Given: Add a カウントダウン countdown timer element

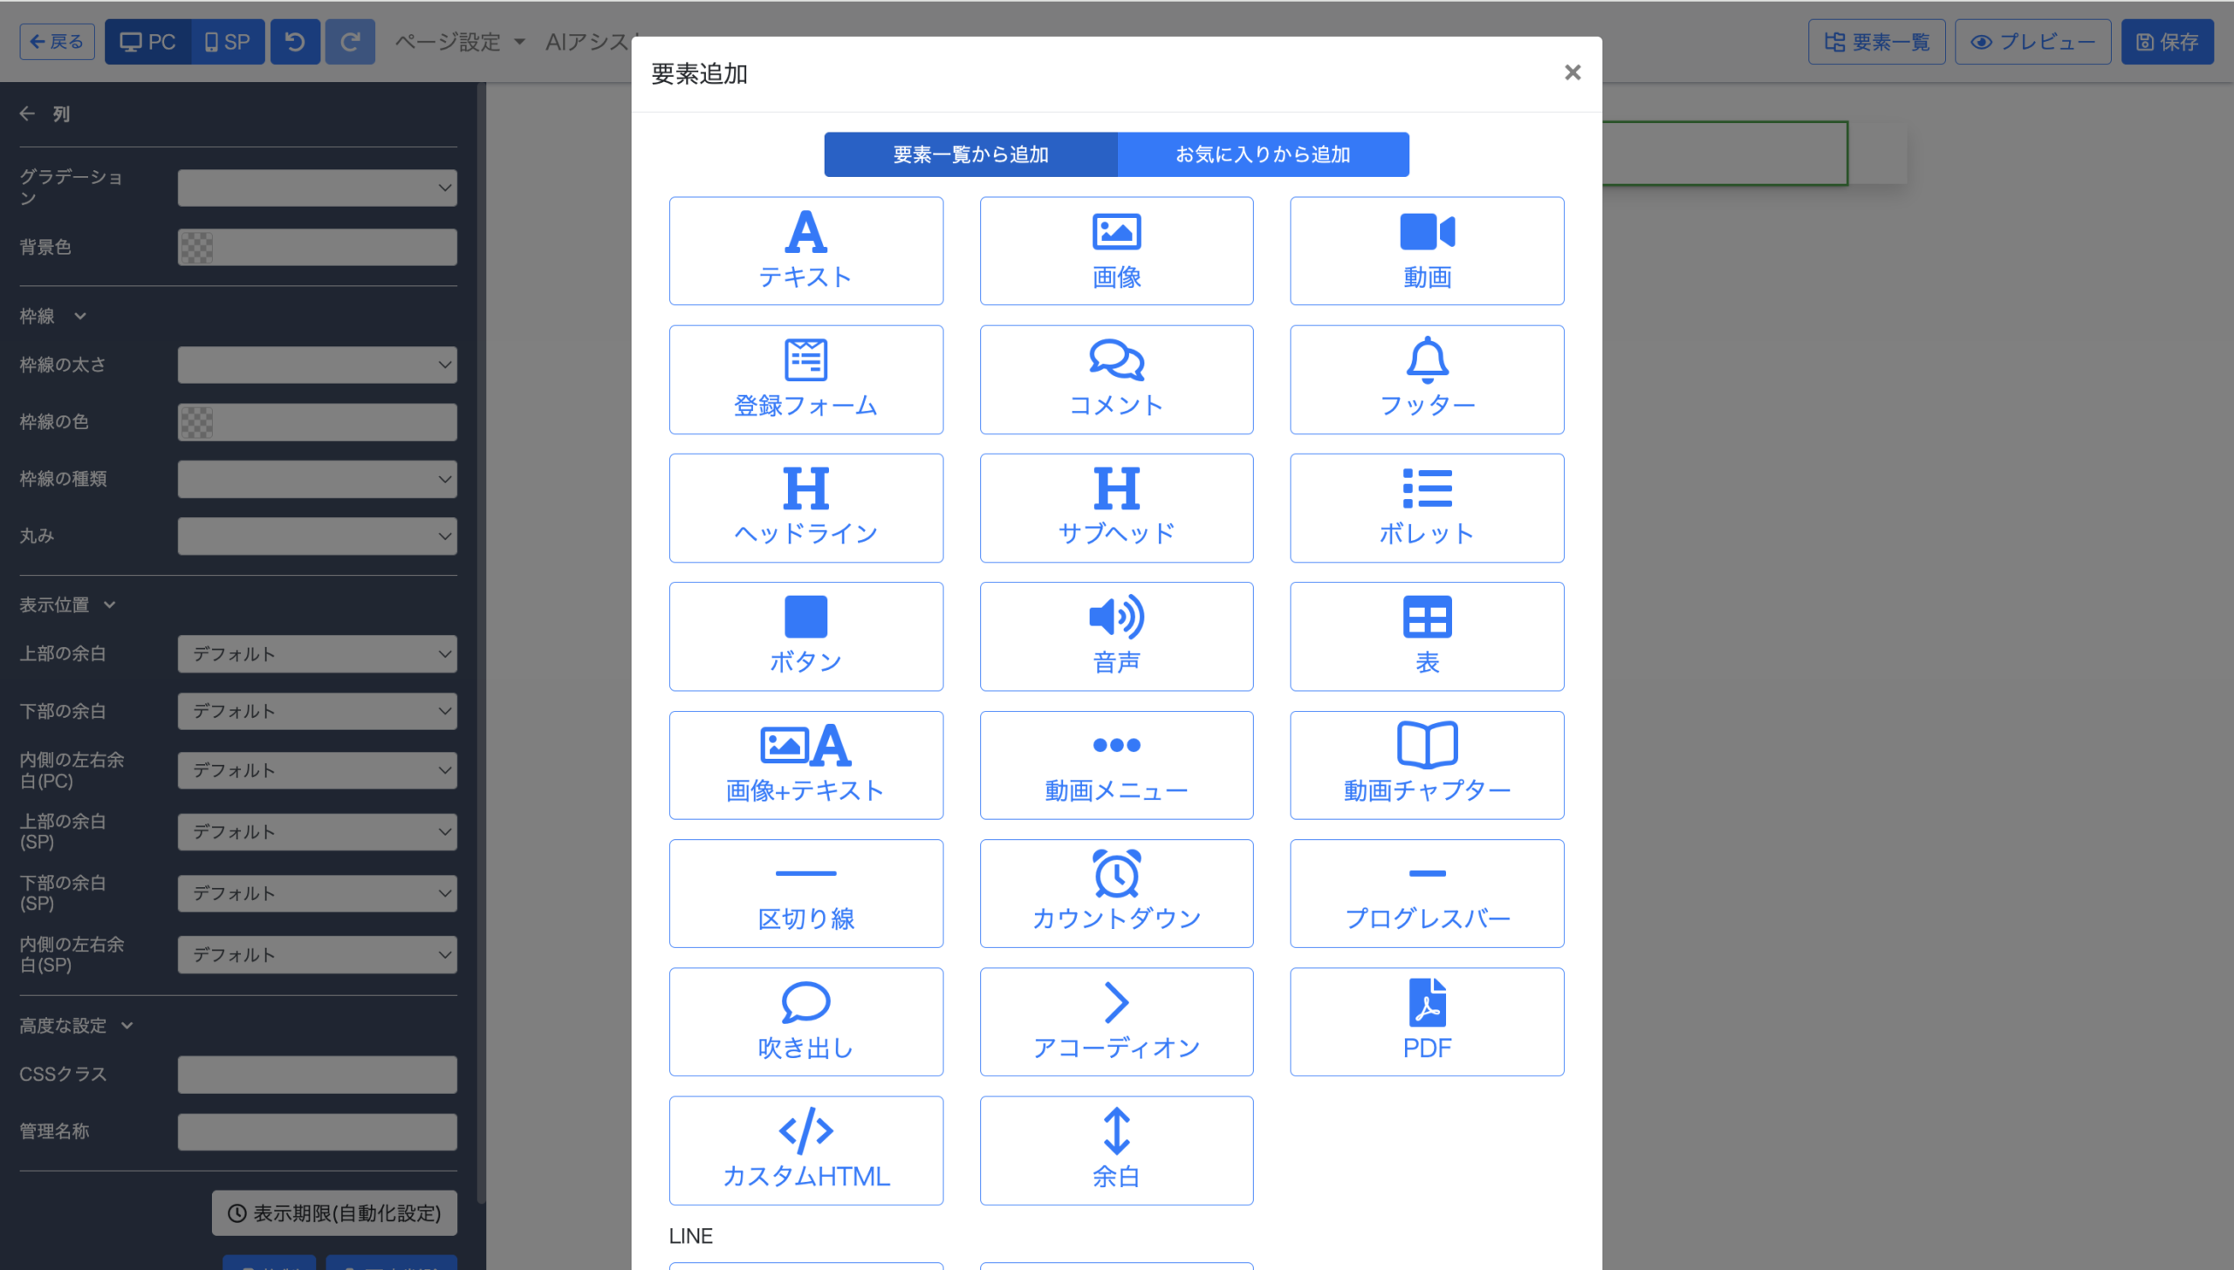Looking at the screenshot, I should [x=1115, y=892].
